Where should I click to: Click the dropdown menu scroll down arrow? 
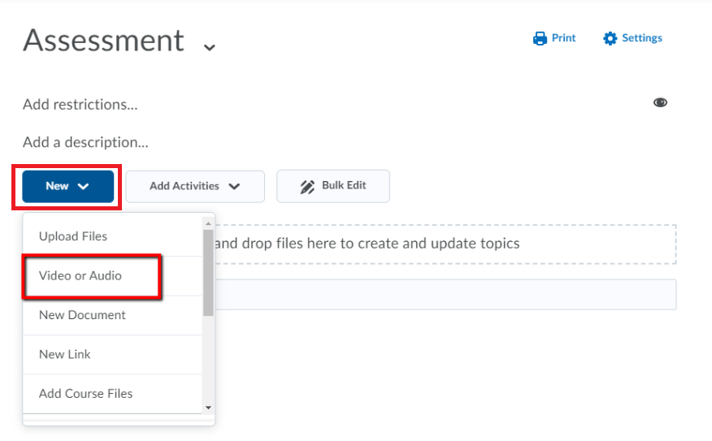(x=208, y=408)
